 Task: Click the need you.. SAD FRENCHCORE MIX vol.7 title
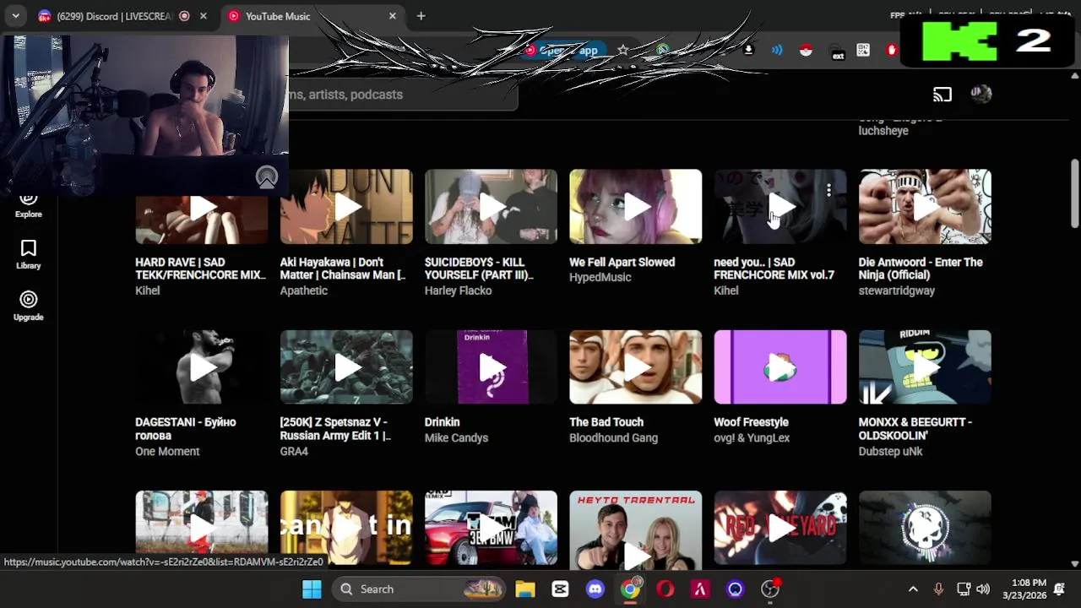point(774,269)
